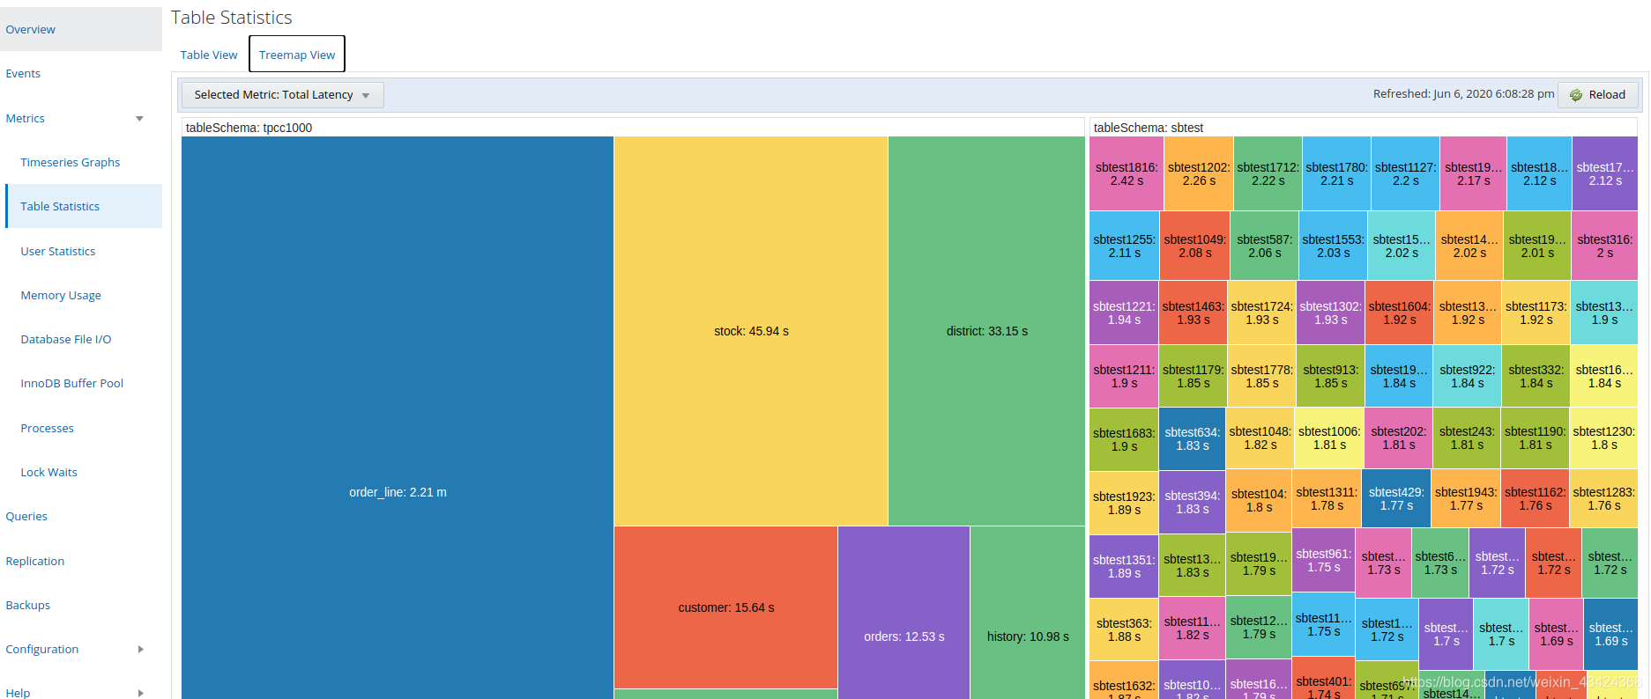
Task: Open Queries section
Action: (x=26, y=517)
